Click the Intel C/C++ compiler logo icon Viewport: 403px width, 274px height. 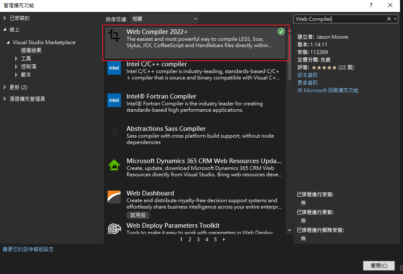click(114, 68)
